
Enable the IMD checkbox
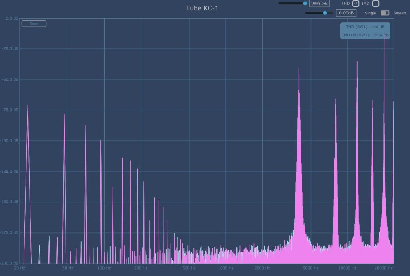click(376, 4)
